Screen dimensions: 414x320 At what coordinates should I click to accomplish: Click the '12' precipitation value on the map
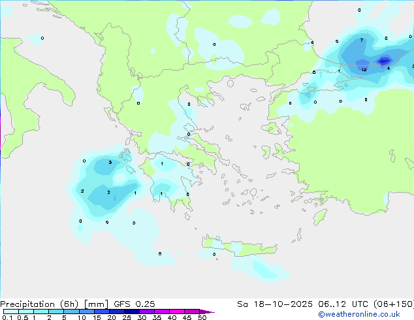[364, 70]
